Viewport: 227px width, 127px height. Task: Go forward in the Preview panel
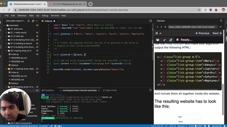[x=161, y=27]
